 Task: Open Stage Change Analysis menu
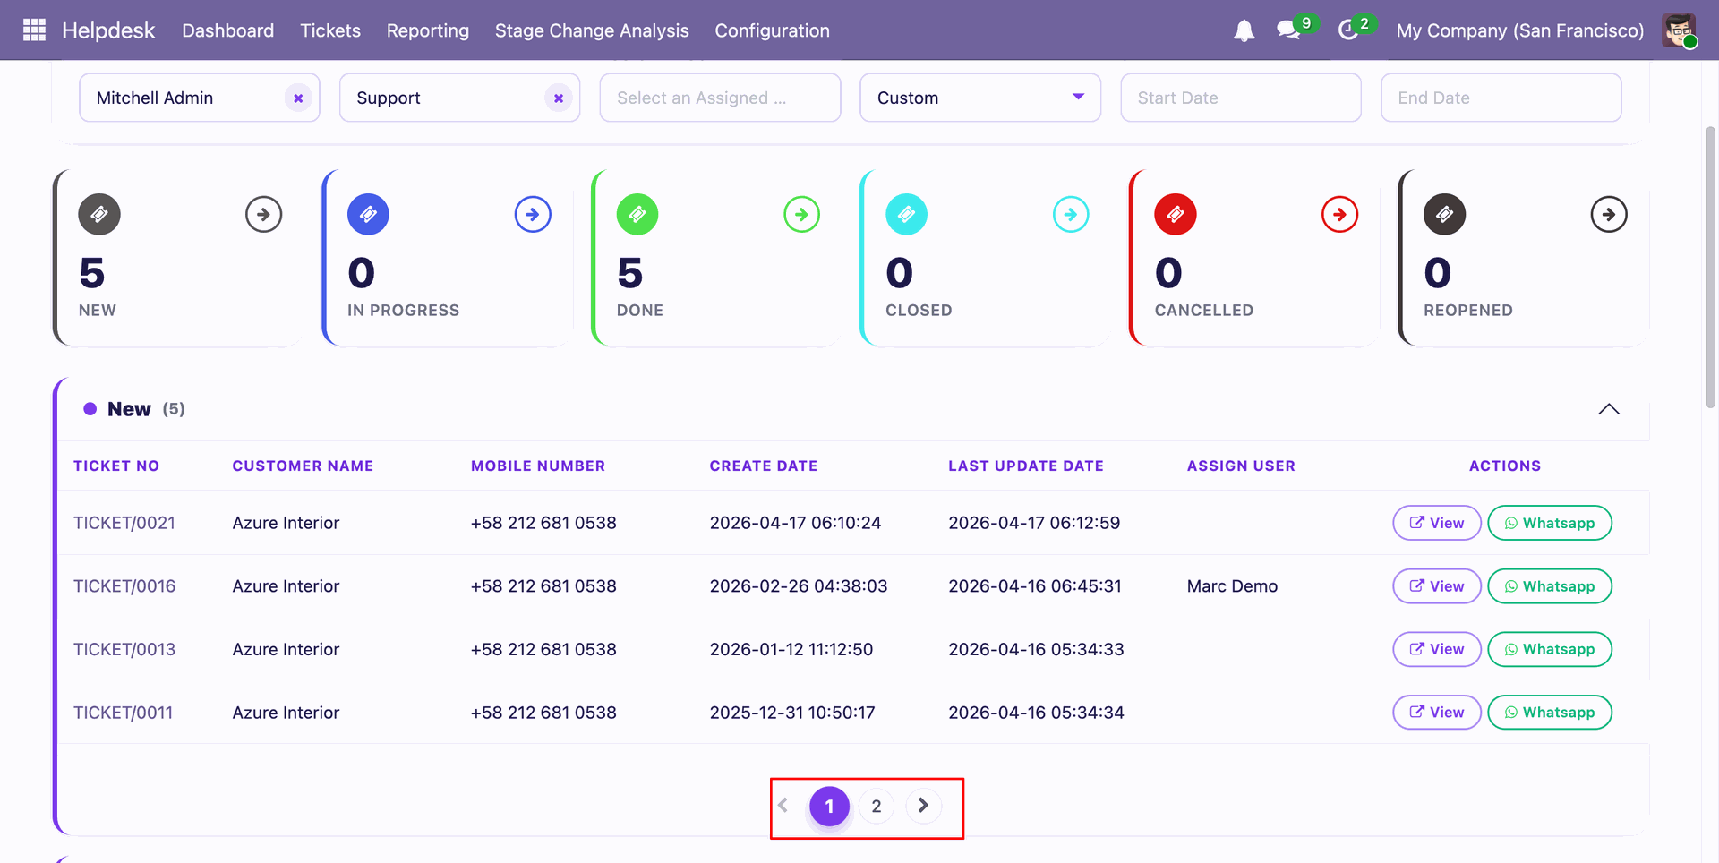[592, 30]
